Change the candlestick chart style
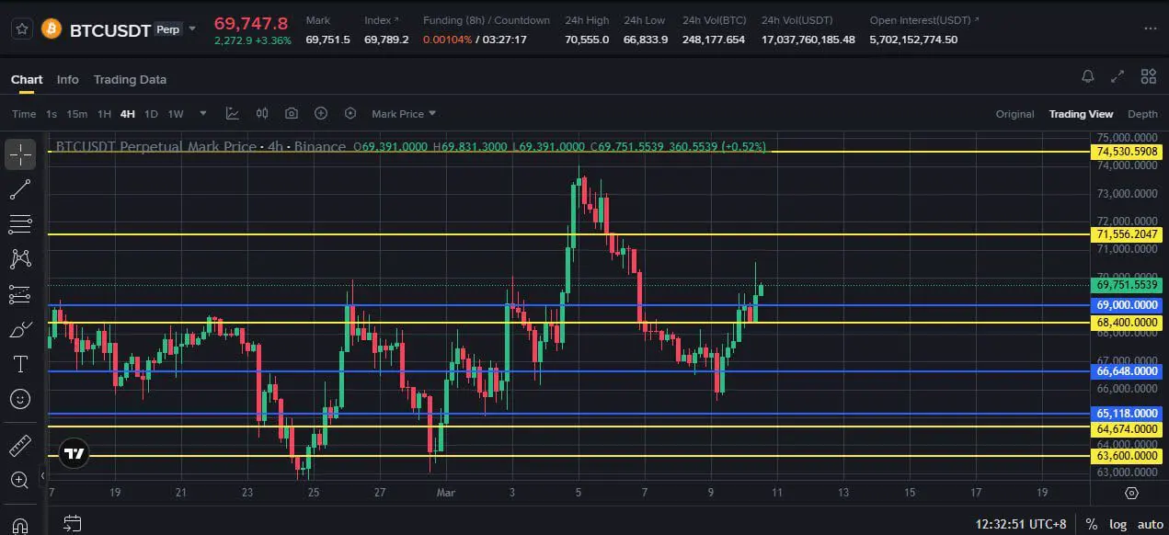The height and width of the screenshot is (535, 1169). [x=262, y=114]
